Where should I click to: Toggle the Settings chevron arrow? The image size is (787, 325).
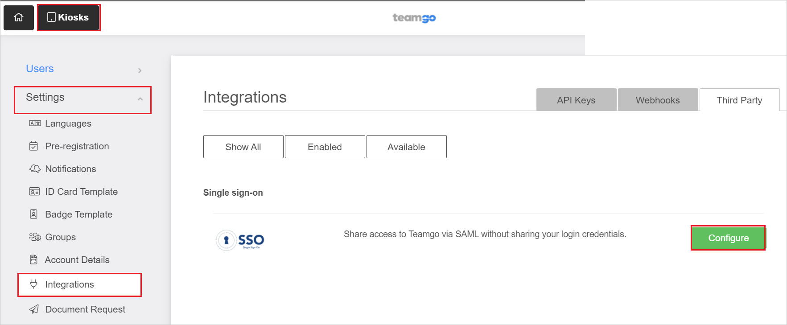pyautogui.click(x=140, y=99)
